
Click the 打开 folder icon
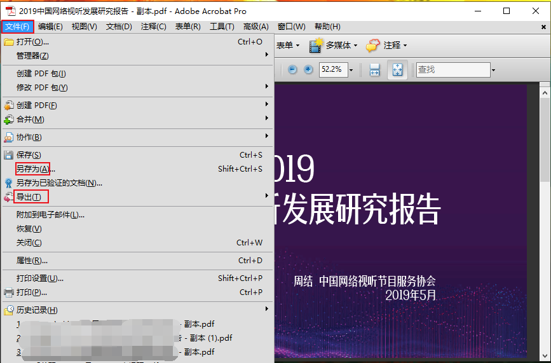(x=9, y=42)
